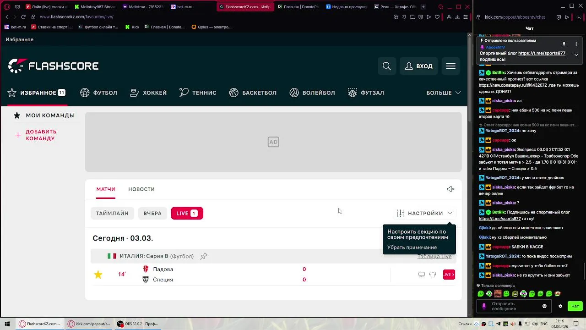Open the emoji picker in chat
The height and width of the screenshot is (330, 586).
click(544, 306)
